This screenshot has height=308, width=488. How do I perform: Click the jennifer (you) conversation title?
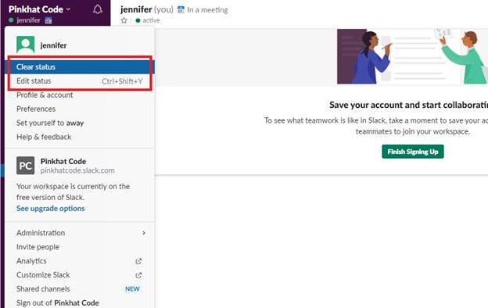(146, 9)
